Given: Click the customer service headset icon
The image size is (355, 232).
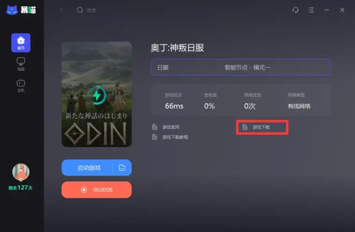Looking at the screenshot, I should [x=295, y=10].
